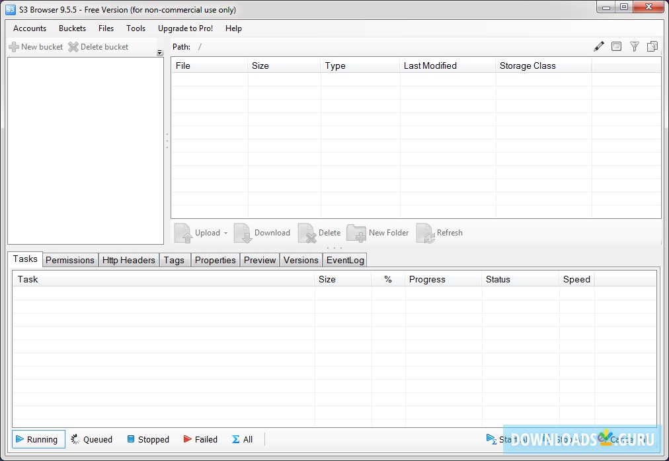Viewport: 669px width, 461px height.
Task: Show Stopped tasks filter
Action: click(x=148, y=439)
